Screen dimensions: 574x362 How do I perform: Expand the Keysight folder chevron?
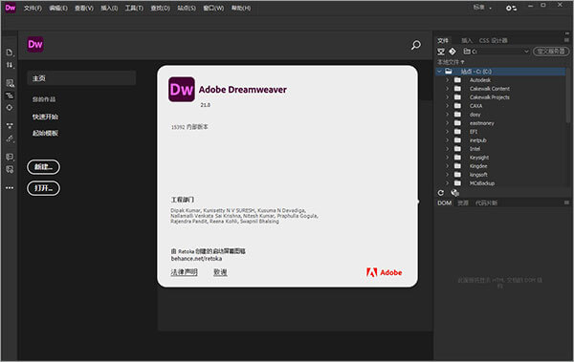click(447, 158)
